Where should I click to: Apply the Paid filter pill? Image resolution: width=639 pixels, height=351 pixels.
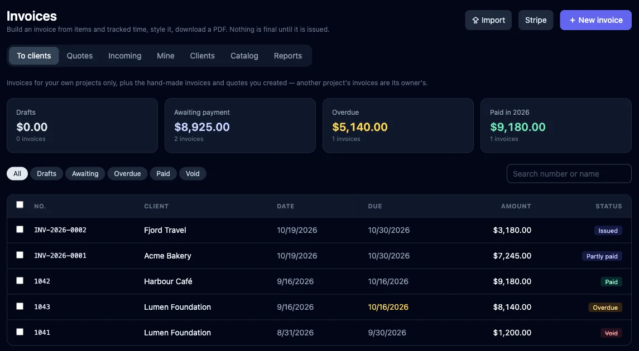[x=163, y=174]
